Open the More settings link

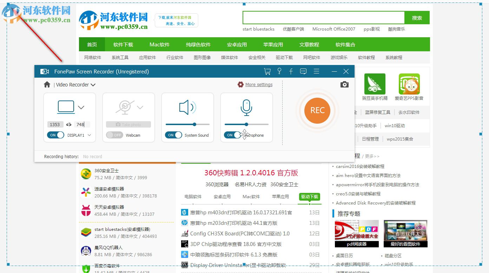point(258,84)
